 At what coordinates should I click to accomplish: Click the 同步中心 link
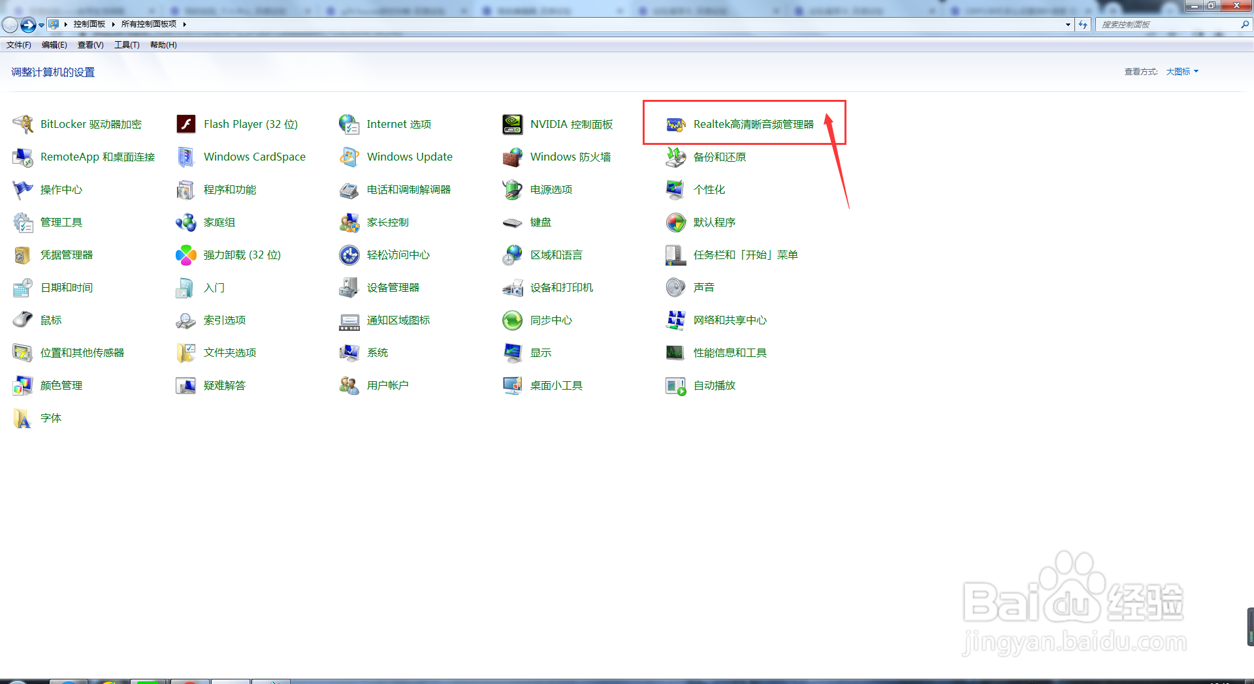pyautogui.click(x=551, y=320)
